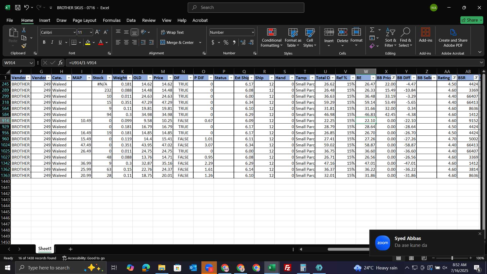Toggle Wrap Text
This screenshot has height=274, width=487.
coord(172,32)
